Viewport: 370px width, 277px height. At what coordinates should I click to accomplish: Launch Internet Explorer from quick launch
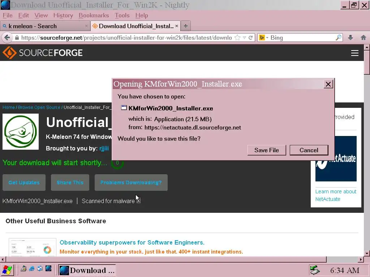click(x=32, y=268)
